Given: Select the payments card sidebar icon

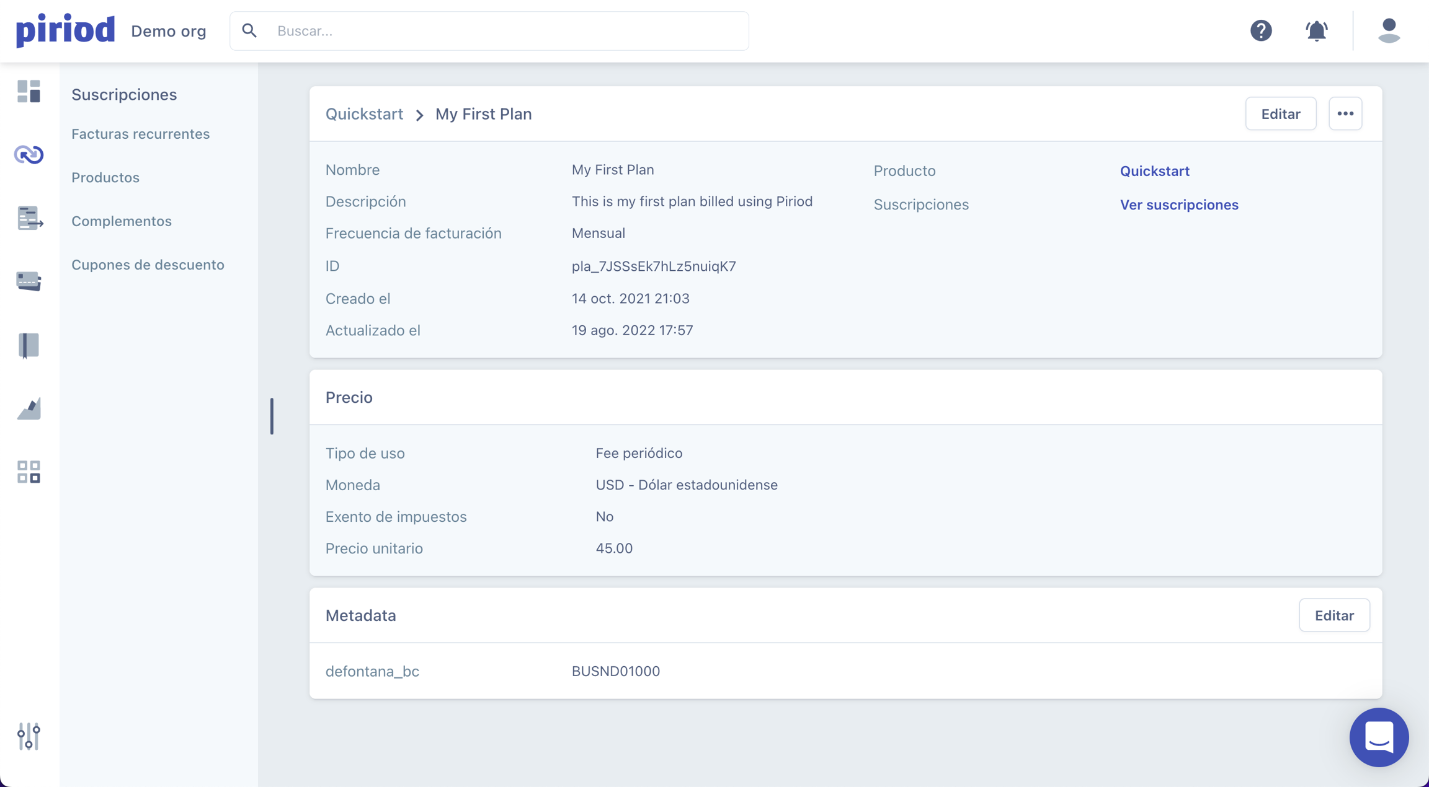Looking at the screenshot, I should click(29, 281).
